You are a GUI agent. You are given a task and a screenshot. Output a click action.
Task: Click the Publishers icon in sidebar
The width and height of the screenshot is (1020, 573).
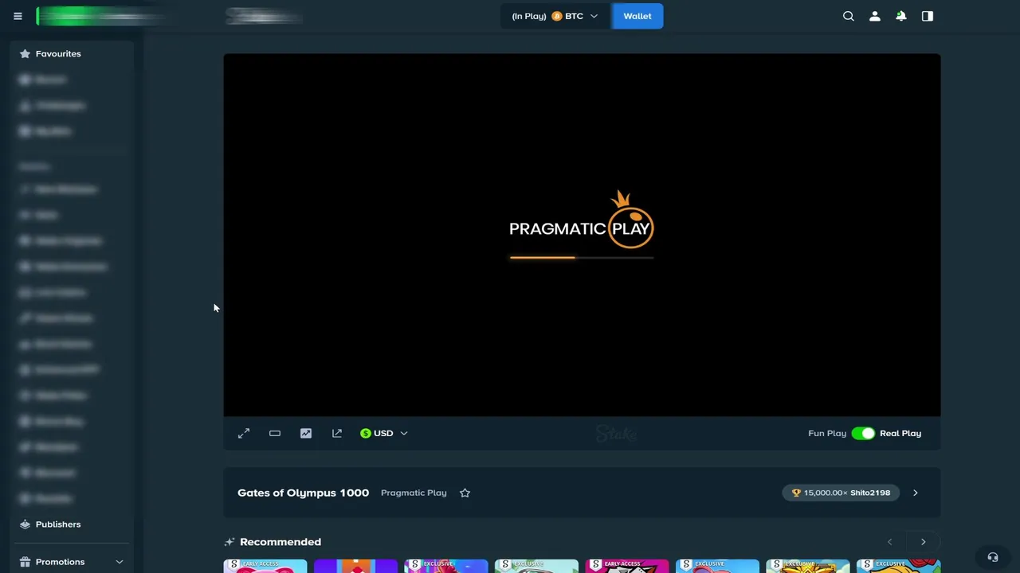pyautogui.click(x=25, y=524)
